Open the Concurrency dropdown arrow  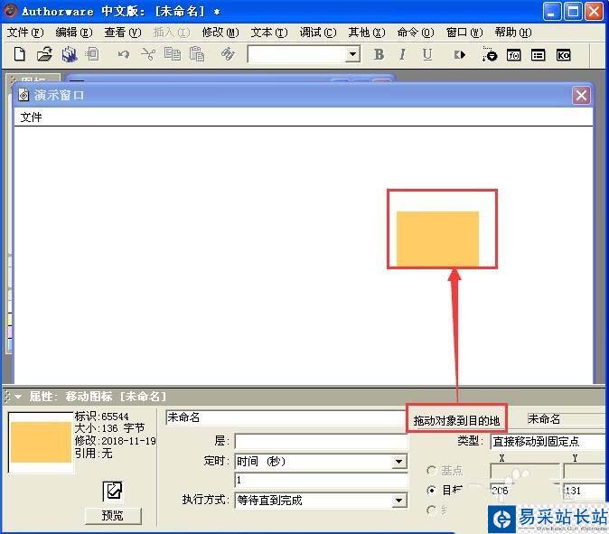point(398,501)
